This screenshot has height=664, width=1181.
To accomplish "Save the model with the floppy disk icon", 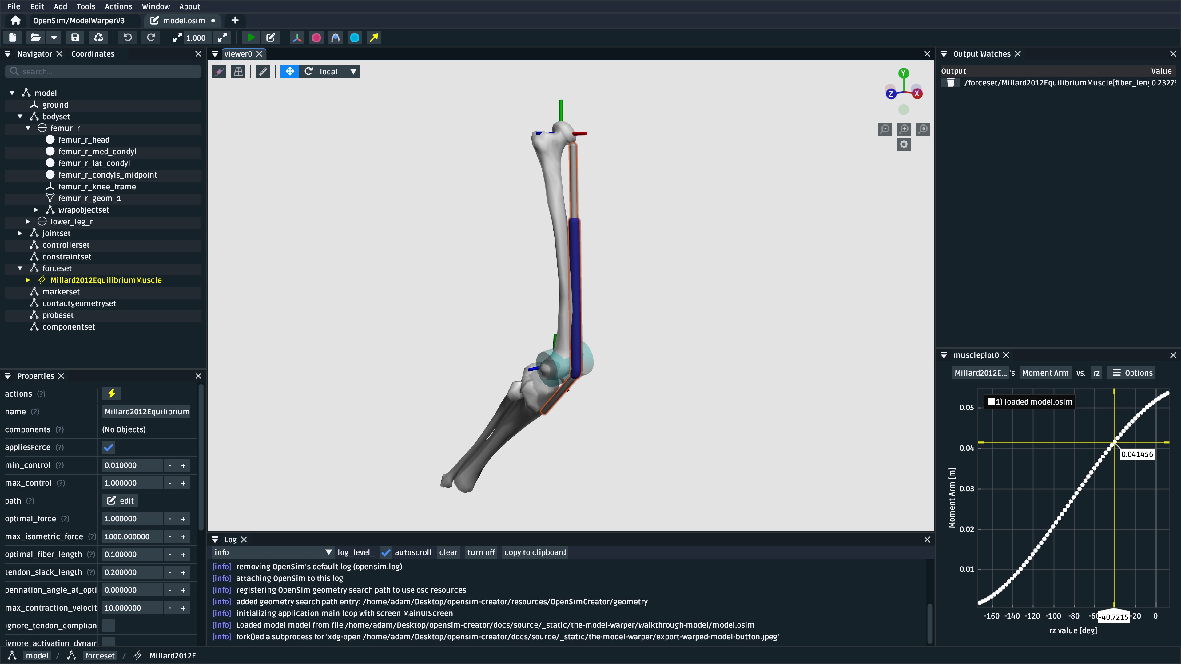I will click(75, 38).
